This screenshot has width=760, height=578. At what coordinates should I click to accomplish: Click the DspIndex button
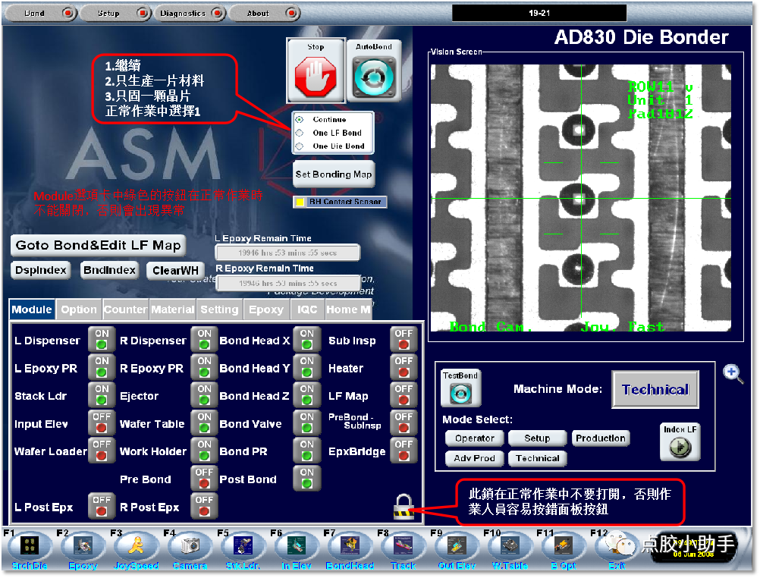coord(41,270)
